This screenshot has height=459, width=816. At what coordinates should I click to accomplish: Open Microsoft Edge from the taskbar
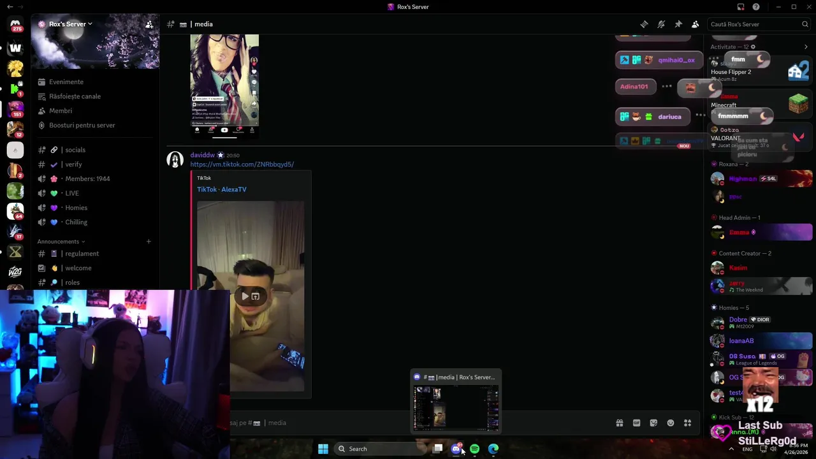(x=493, y=449)
